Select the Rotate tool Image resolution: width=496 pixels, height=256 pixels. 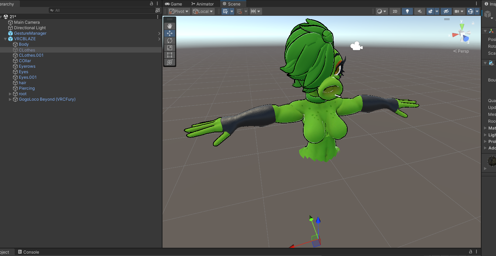170,41
